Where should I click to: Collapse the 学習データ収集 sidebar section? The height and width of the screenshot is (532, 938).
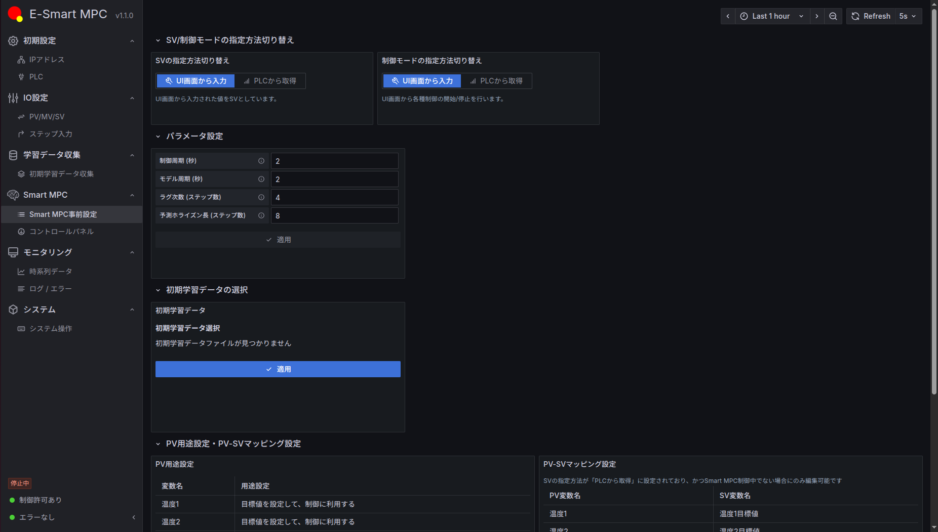(x=132, y=155)
